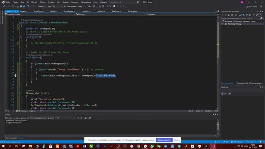The image size is (265, 149).
Task: Switch to the Student.cs tab
Action: (x=24, y=11)
